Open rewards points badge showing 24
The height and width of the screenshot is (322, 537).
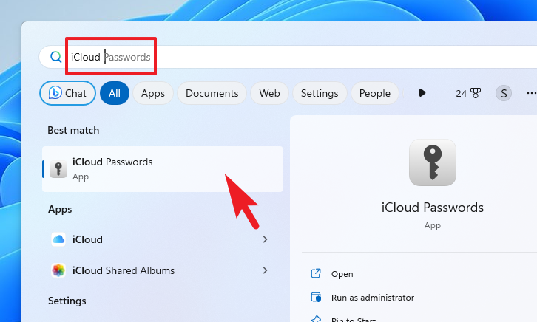click(468, 93)
